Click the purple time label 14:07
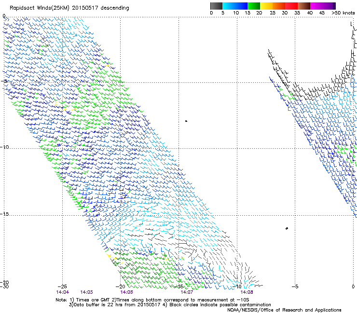This screenshot has height=313, width=357. pos(187,292)
